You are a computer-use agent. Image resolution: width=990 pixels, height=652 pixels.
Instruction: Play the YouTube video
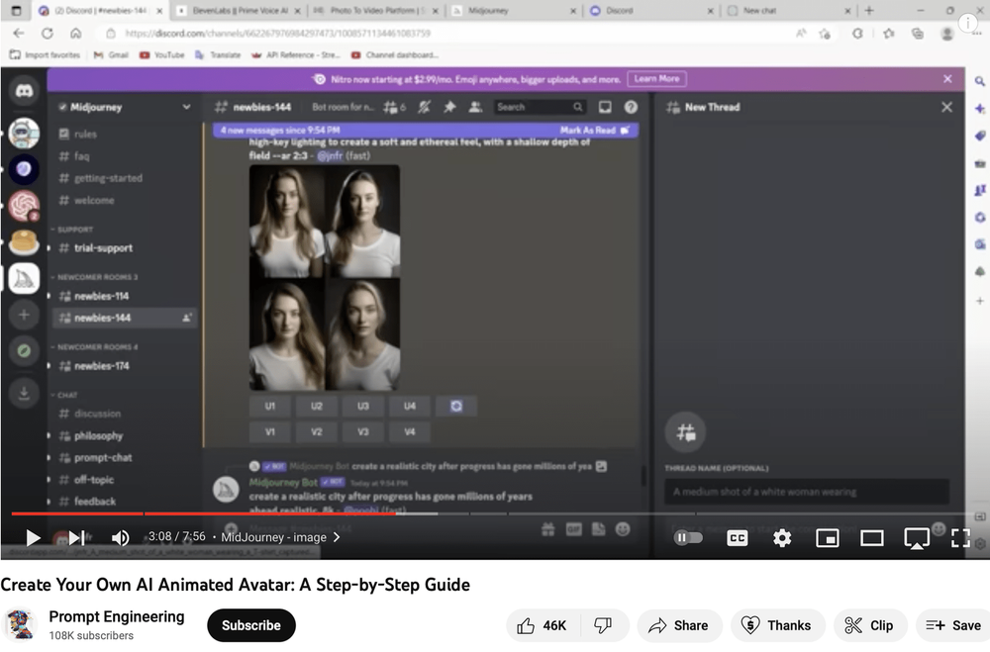(33, 538)
